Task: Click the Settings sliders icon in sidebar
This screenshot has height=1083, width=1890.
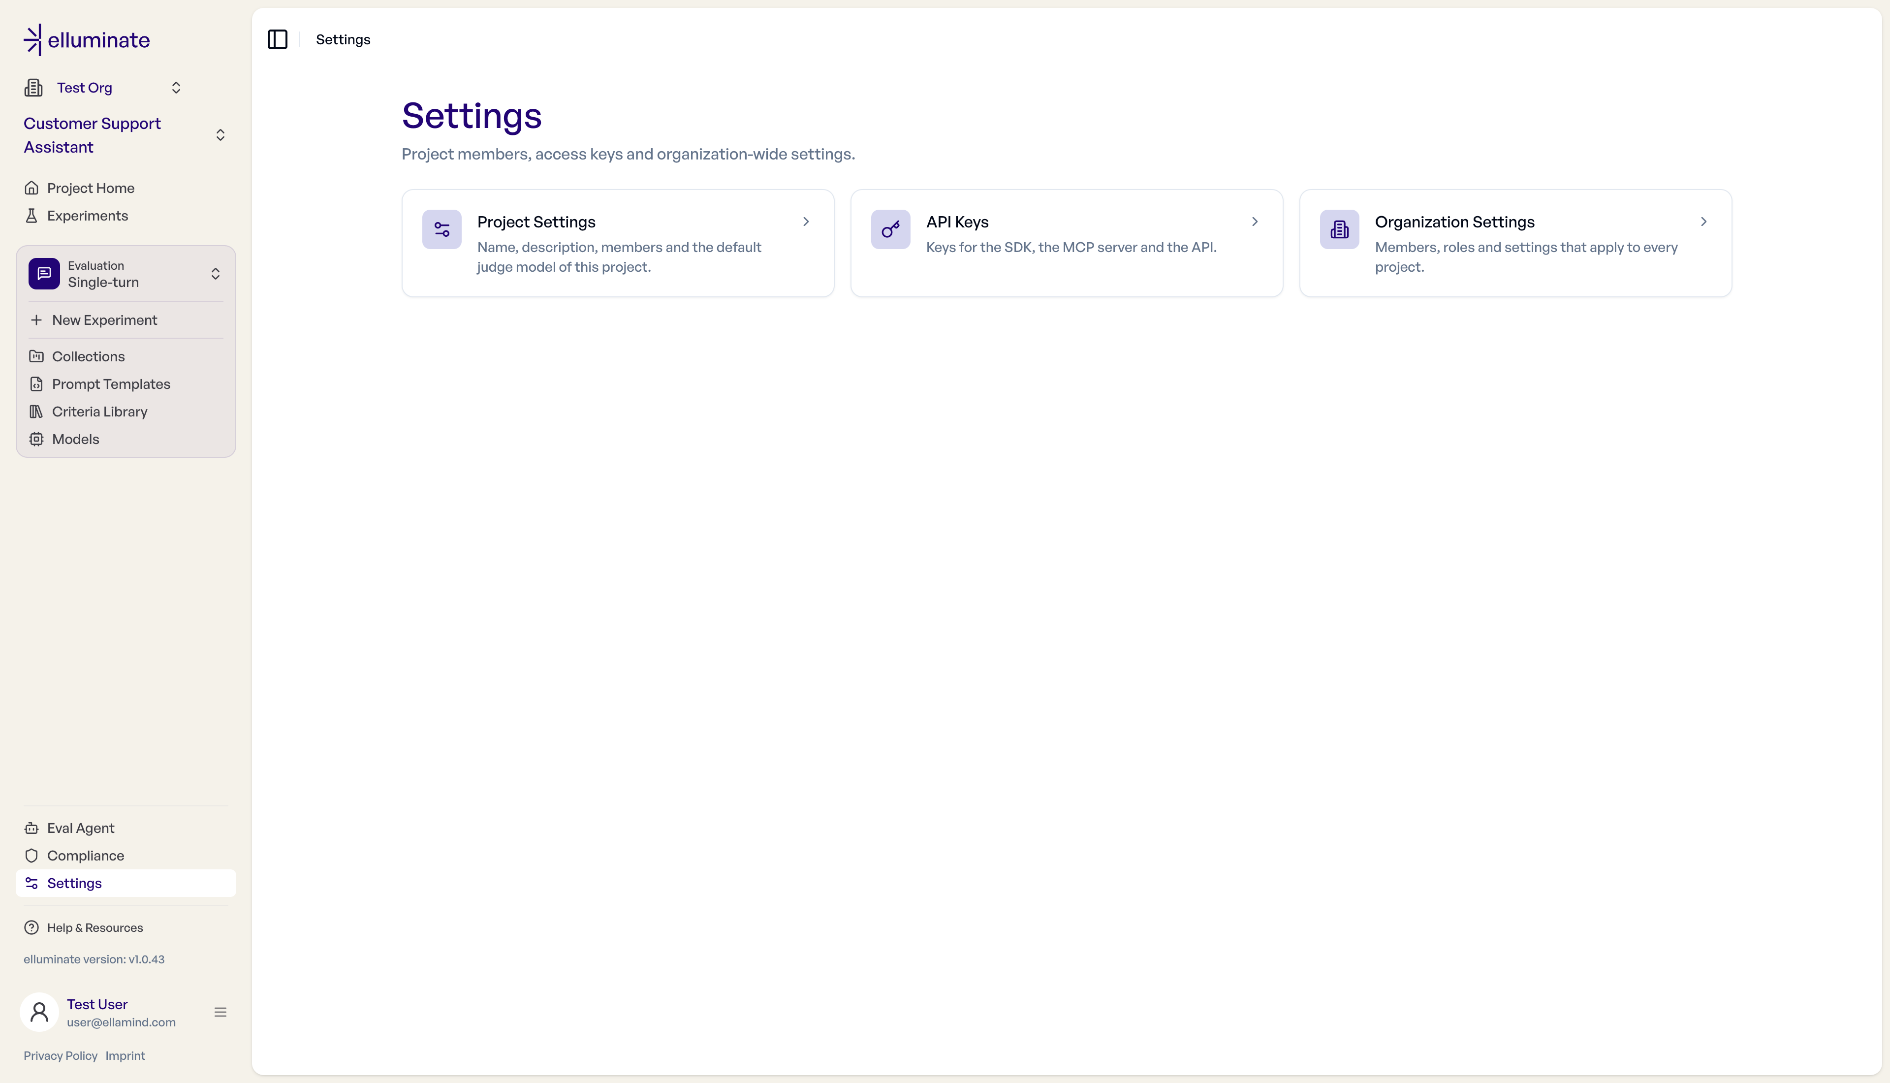Action: point(31,883)
